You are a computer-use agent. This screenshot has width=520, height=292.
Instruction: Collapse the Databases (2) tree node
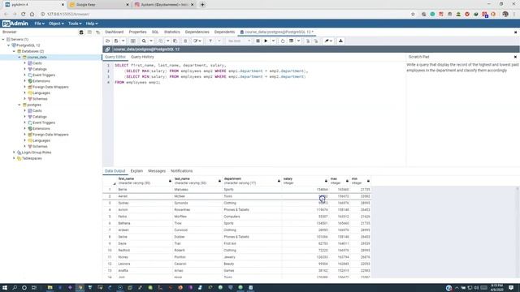coord(15,51)
